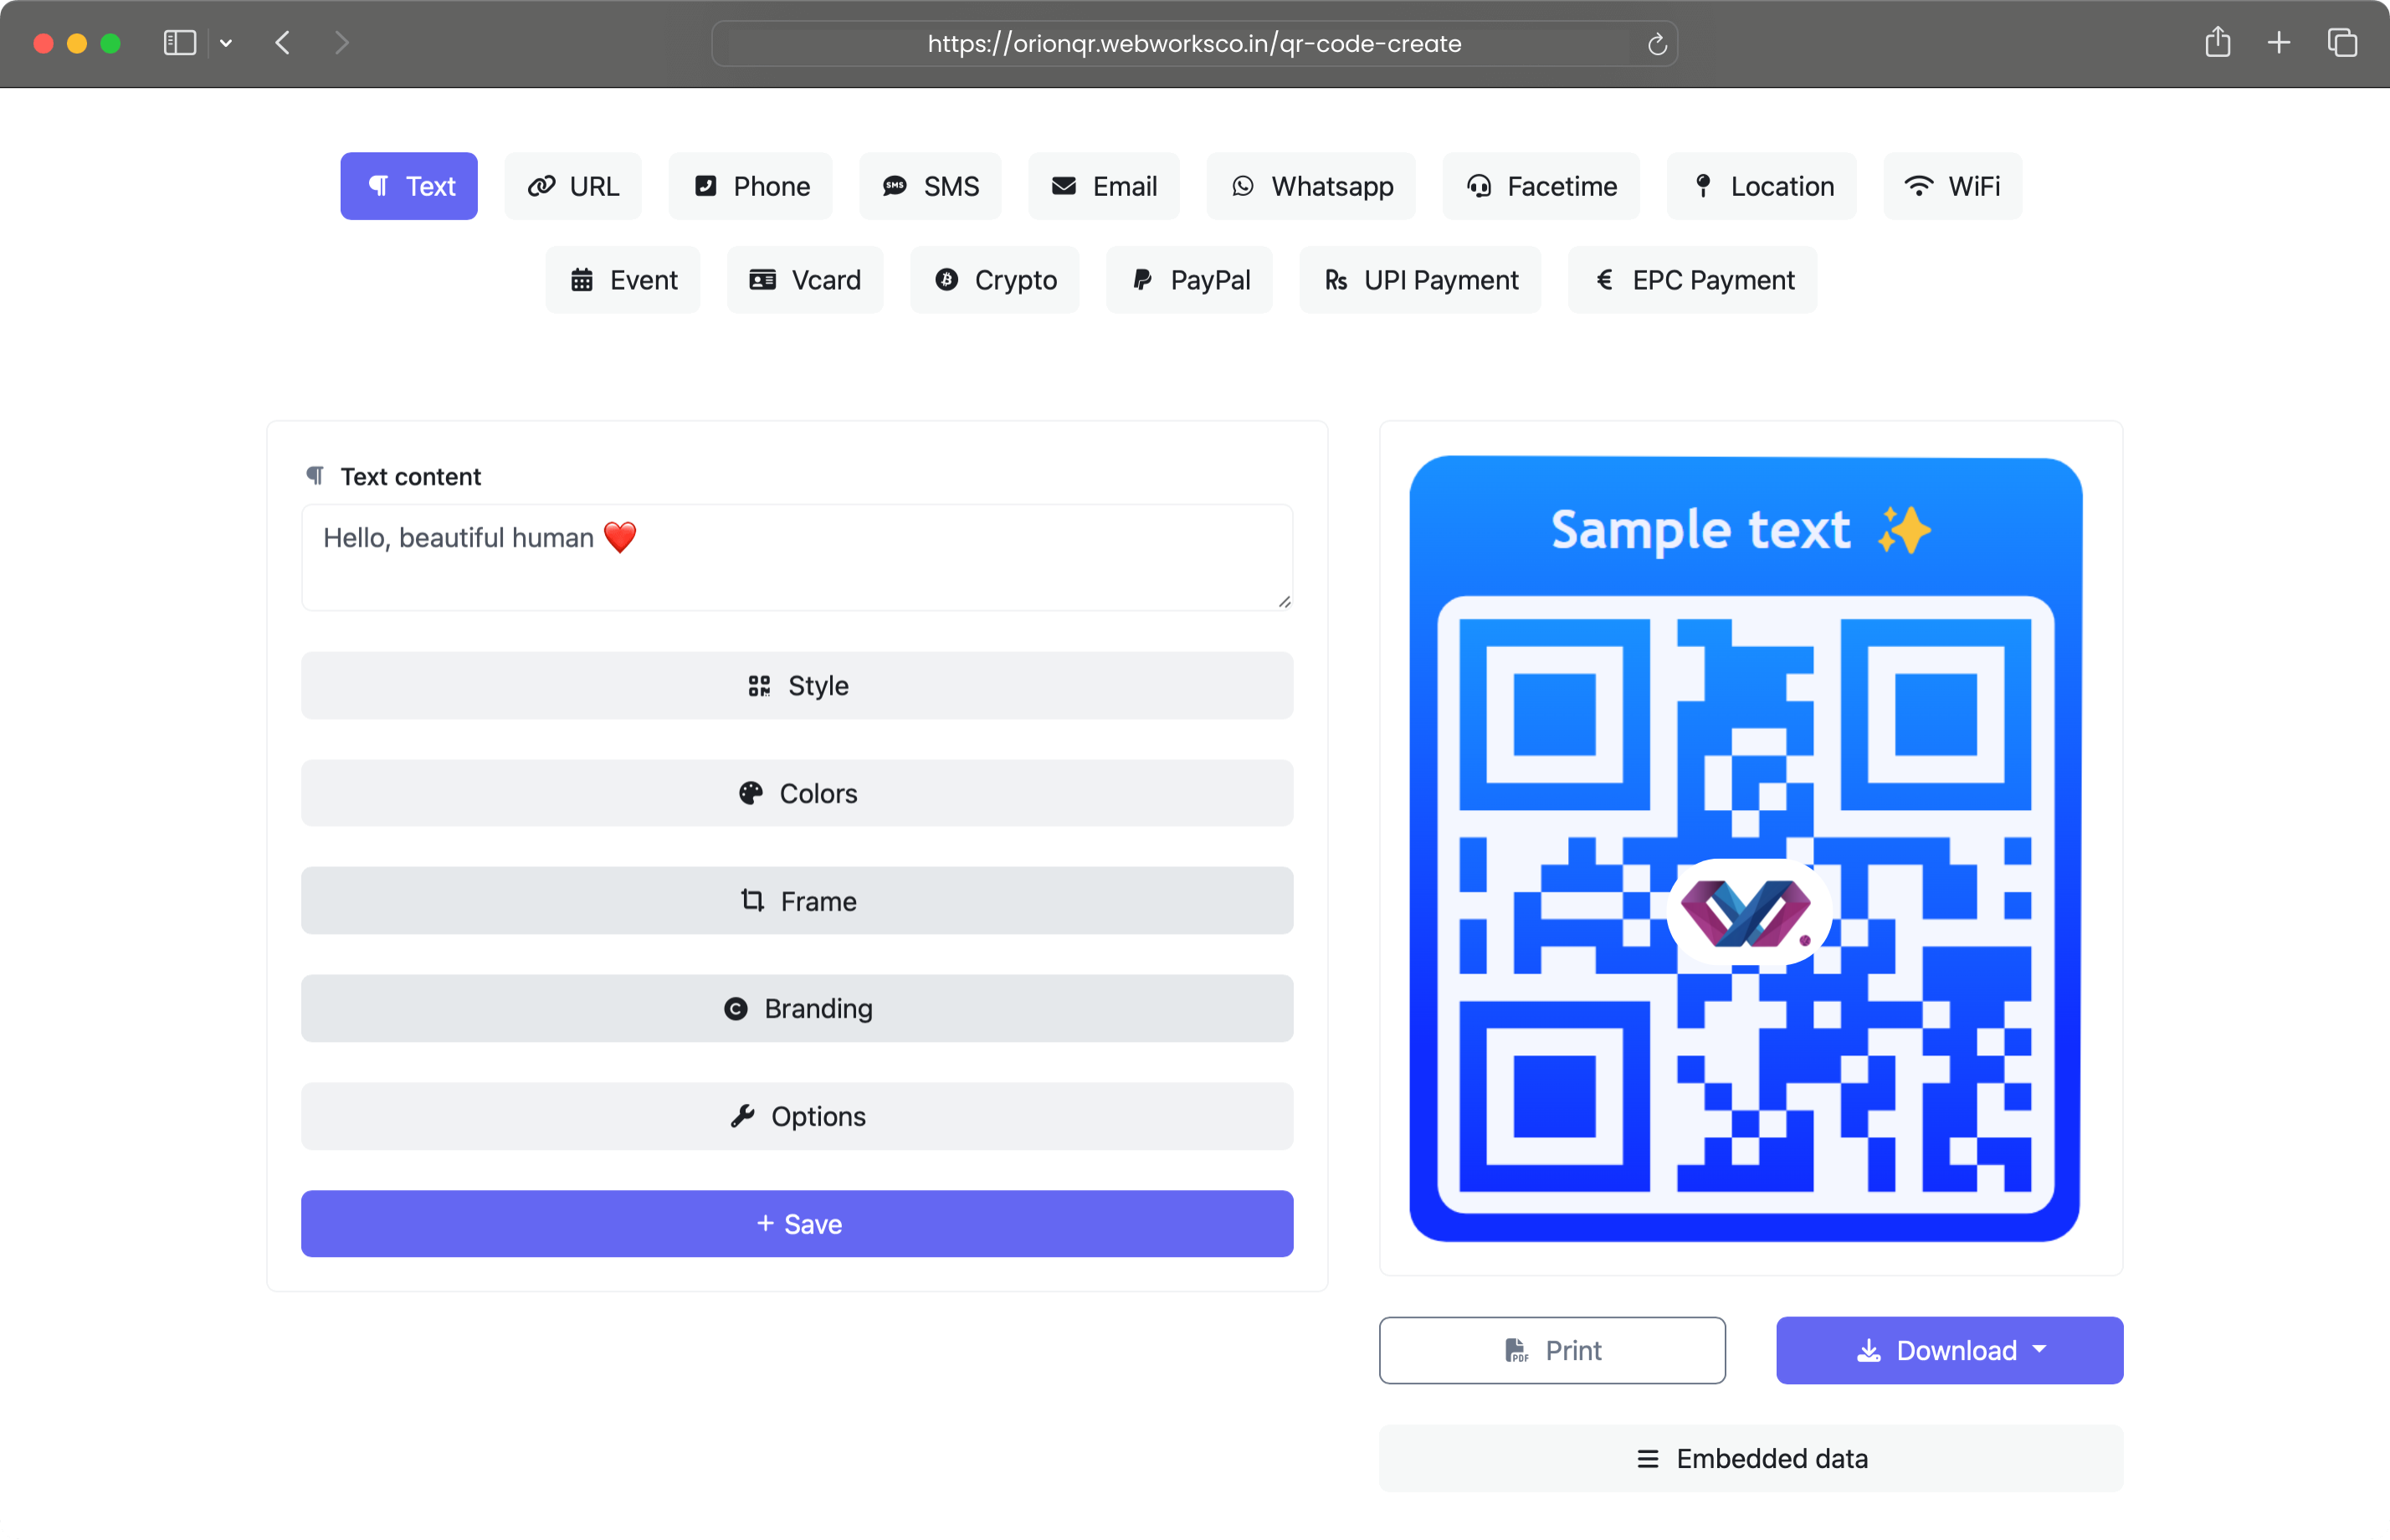Expand the Options section
The image size is (2390, 1540).
tap(797, 1117)
